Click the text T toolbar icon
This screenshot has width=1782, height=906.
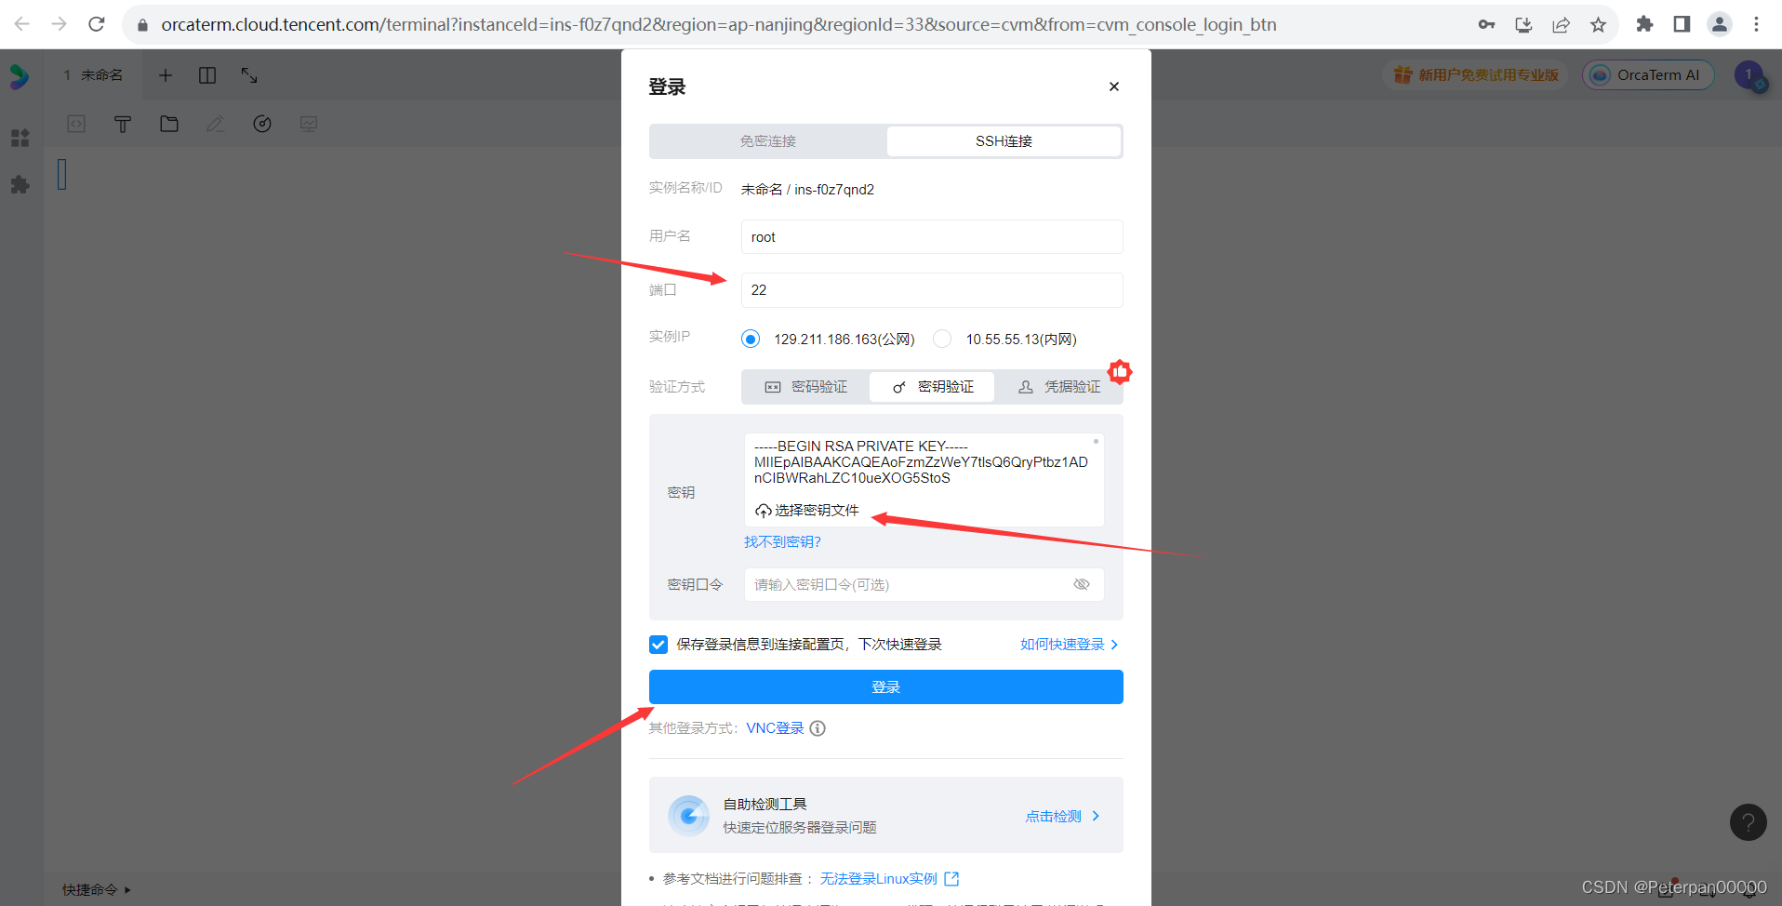coord(123,124)
